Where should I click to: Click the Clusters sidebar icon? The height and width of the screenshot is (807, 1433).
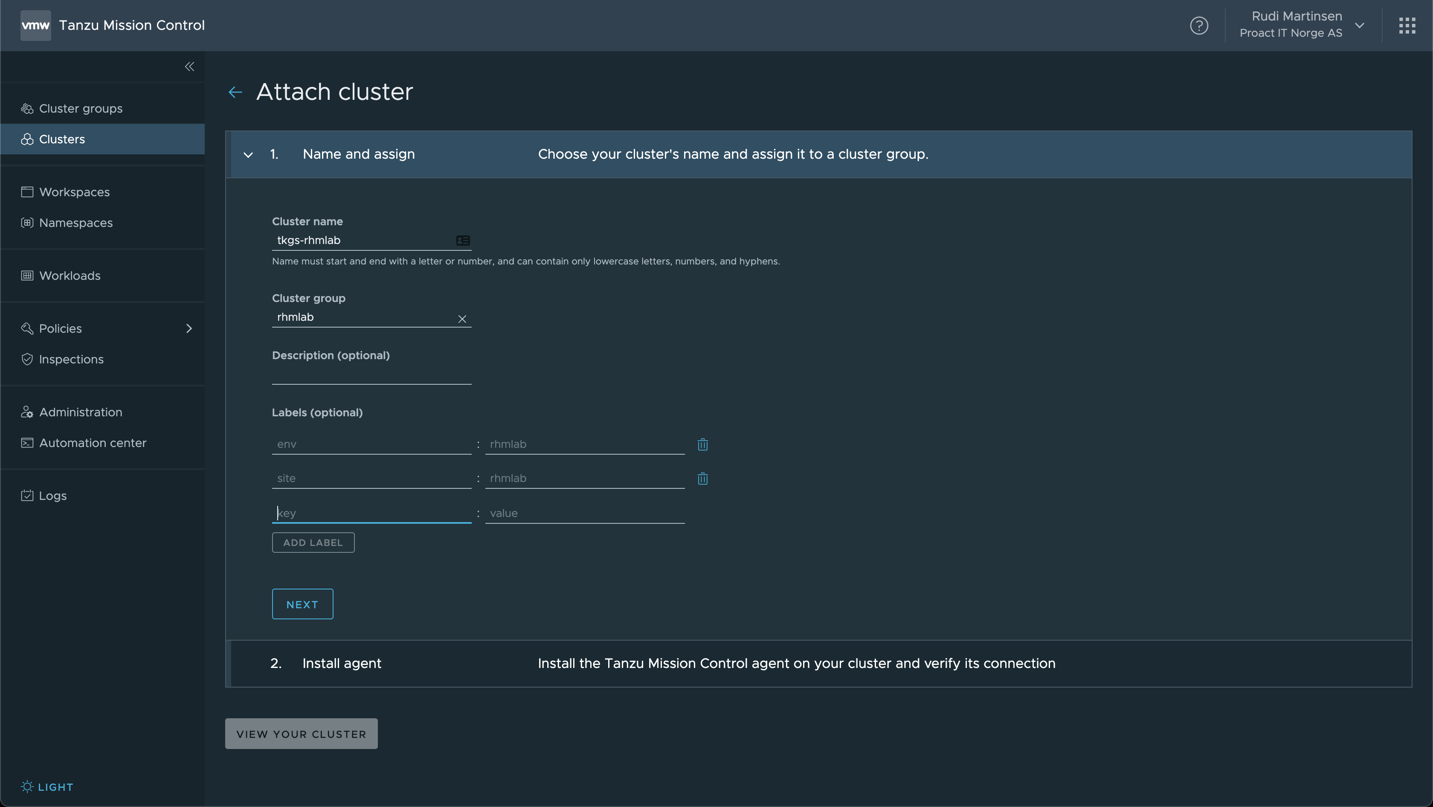(x=27, y=139)
